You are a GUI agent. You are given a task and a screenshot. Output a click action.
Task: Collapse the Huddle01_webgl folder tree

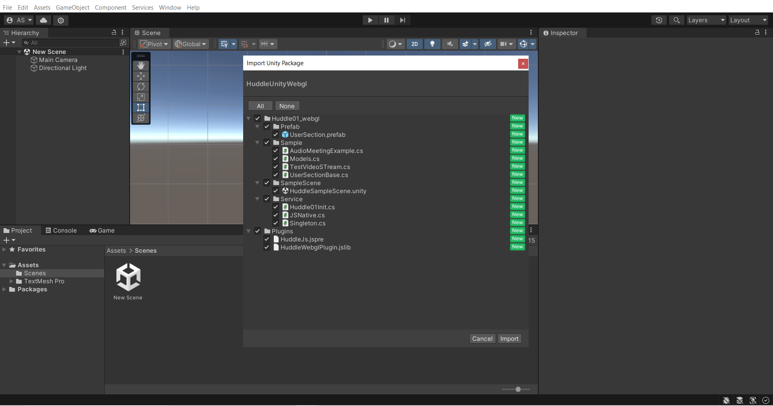pos(248,119)
